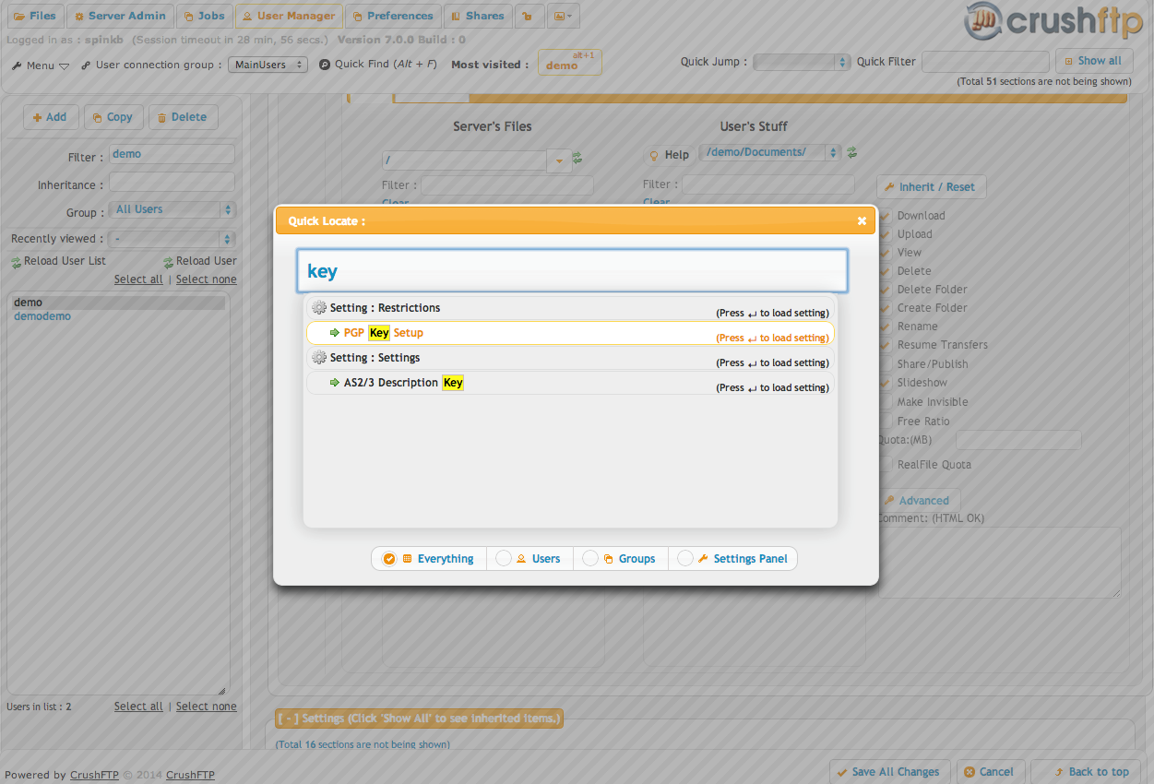Screen dimensions: 1154x784
Task: Click the Reload User refresh icon
Action: (x=169, y=263)
